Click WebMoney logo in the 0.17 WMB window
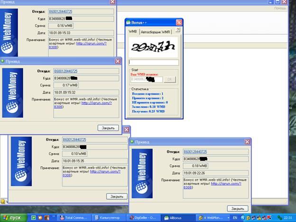 [x=13, y=92]
